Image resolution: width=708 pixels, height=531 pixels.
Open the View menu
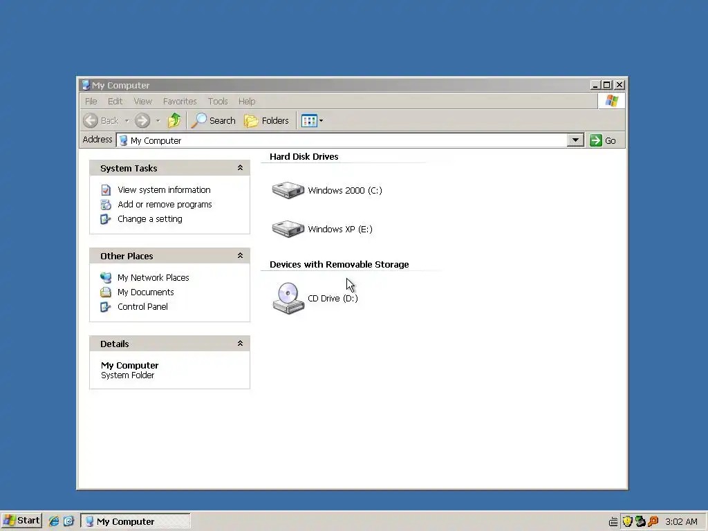[x=142, y=101]
